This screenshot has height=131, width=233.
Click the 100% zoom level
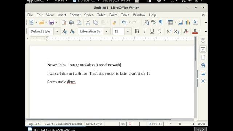point(201,124)
